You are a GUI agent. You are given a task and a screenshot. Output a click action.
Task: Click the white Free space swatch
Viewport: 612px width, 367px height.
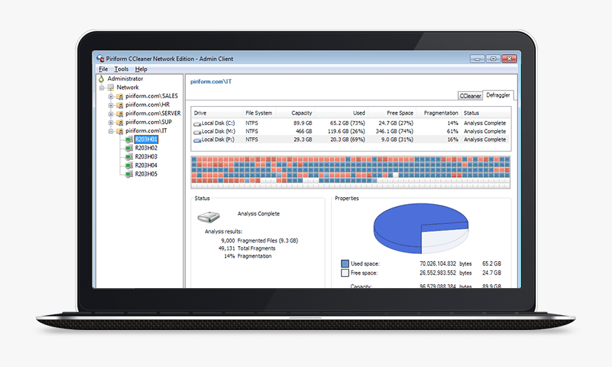tap(344, 273)
